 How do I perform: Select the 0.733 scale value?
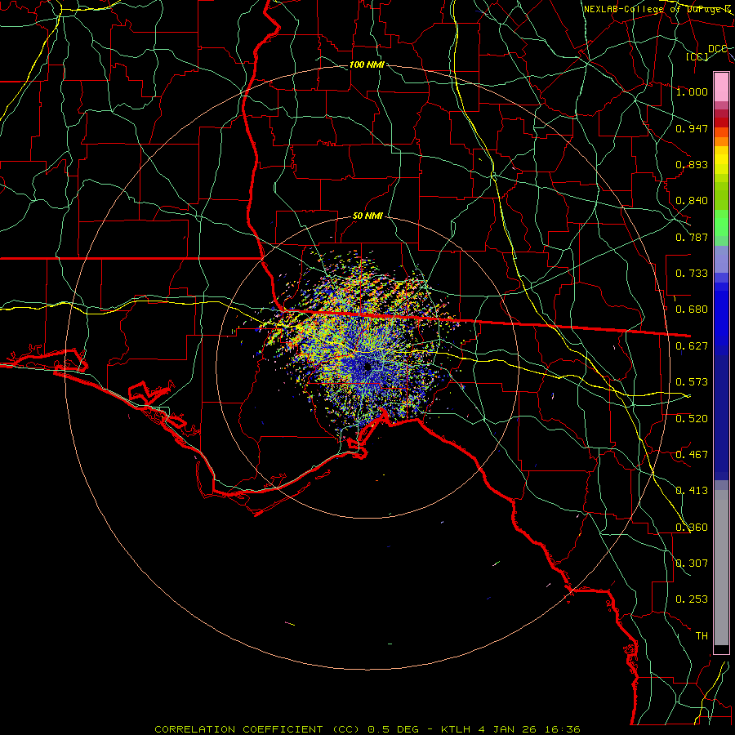click(692, 274)
